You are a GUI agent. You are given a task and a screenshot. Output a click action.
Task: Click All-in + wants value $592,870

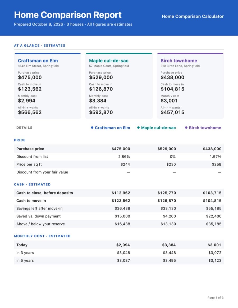101,112
